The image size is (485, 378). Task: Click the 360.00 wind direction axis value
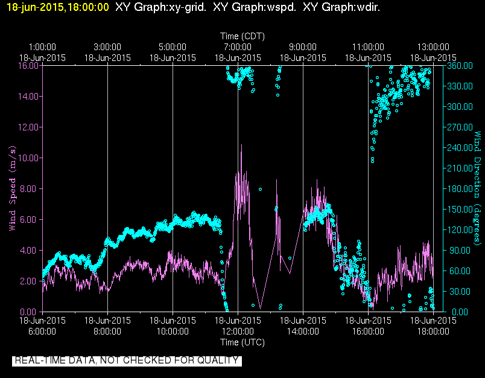click(x=460, y=66)
